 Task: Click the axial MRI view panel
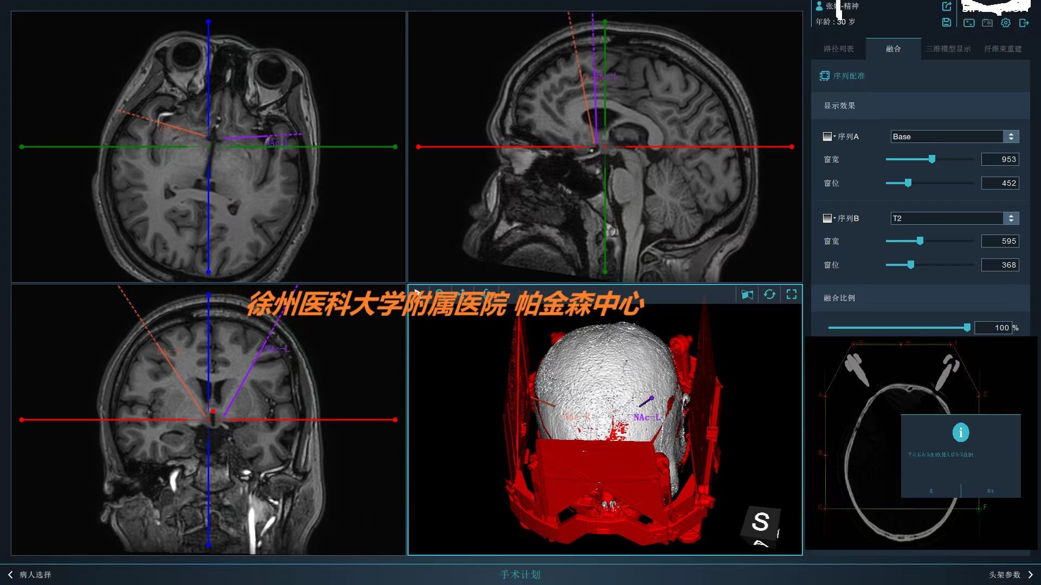point(208,147)
